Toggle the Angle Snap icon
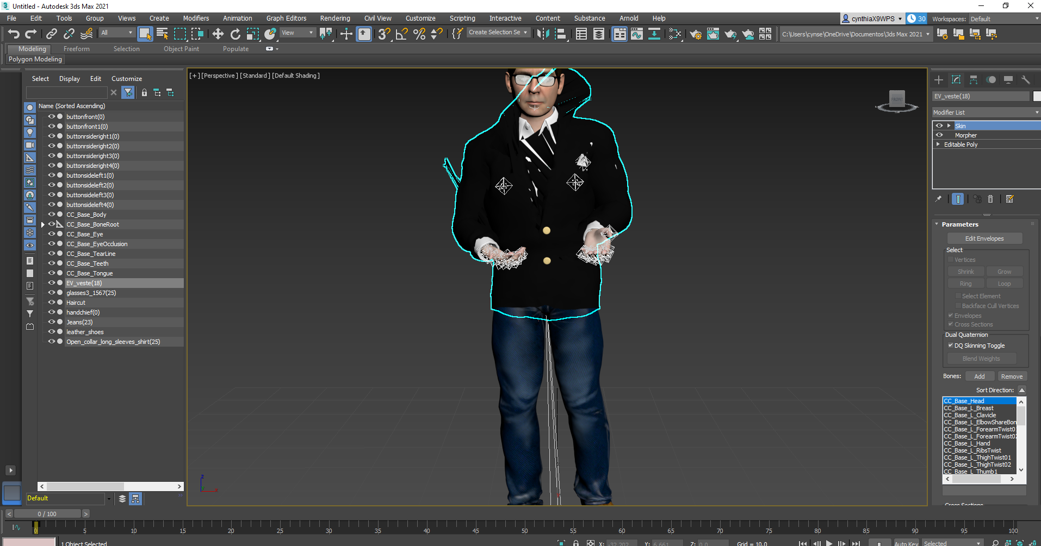The height and width of the screenshot is (546, 1041). 402,34
